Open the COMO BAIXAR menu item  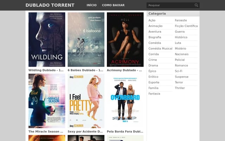coord(113,5)
